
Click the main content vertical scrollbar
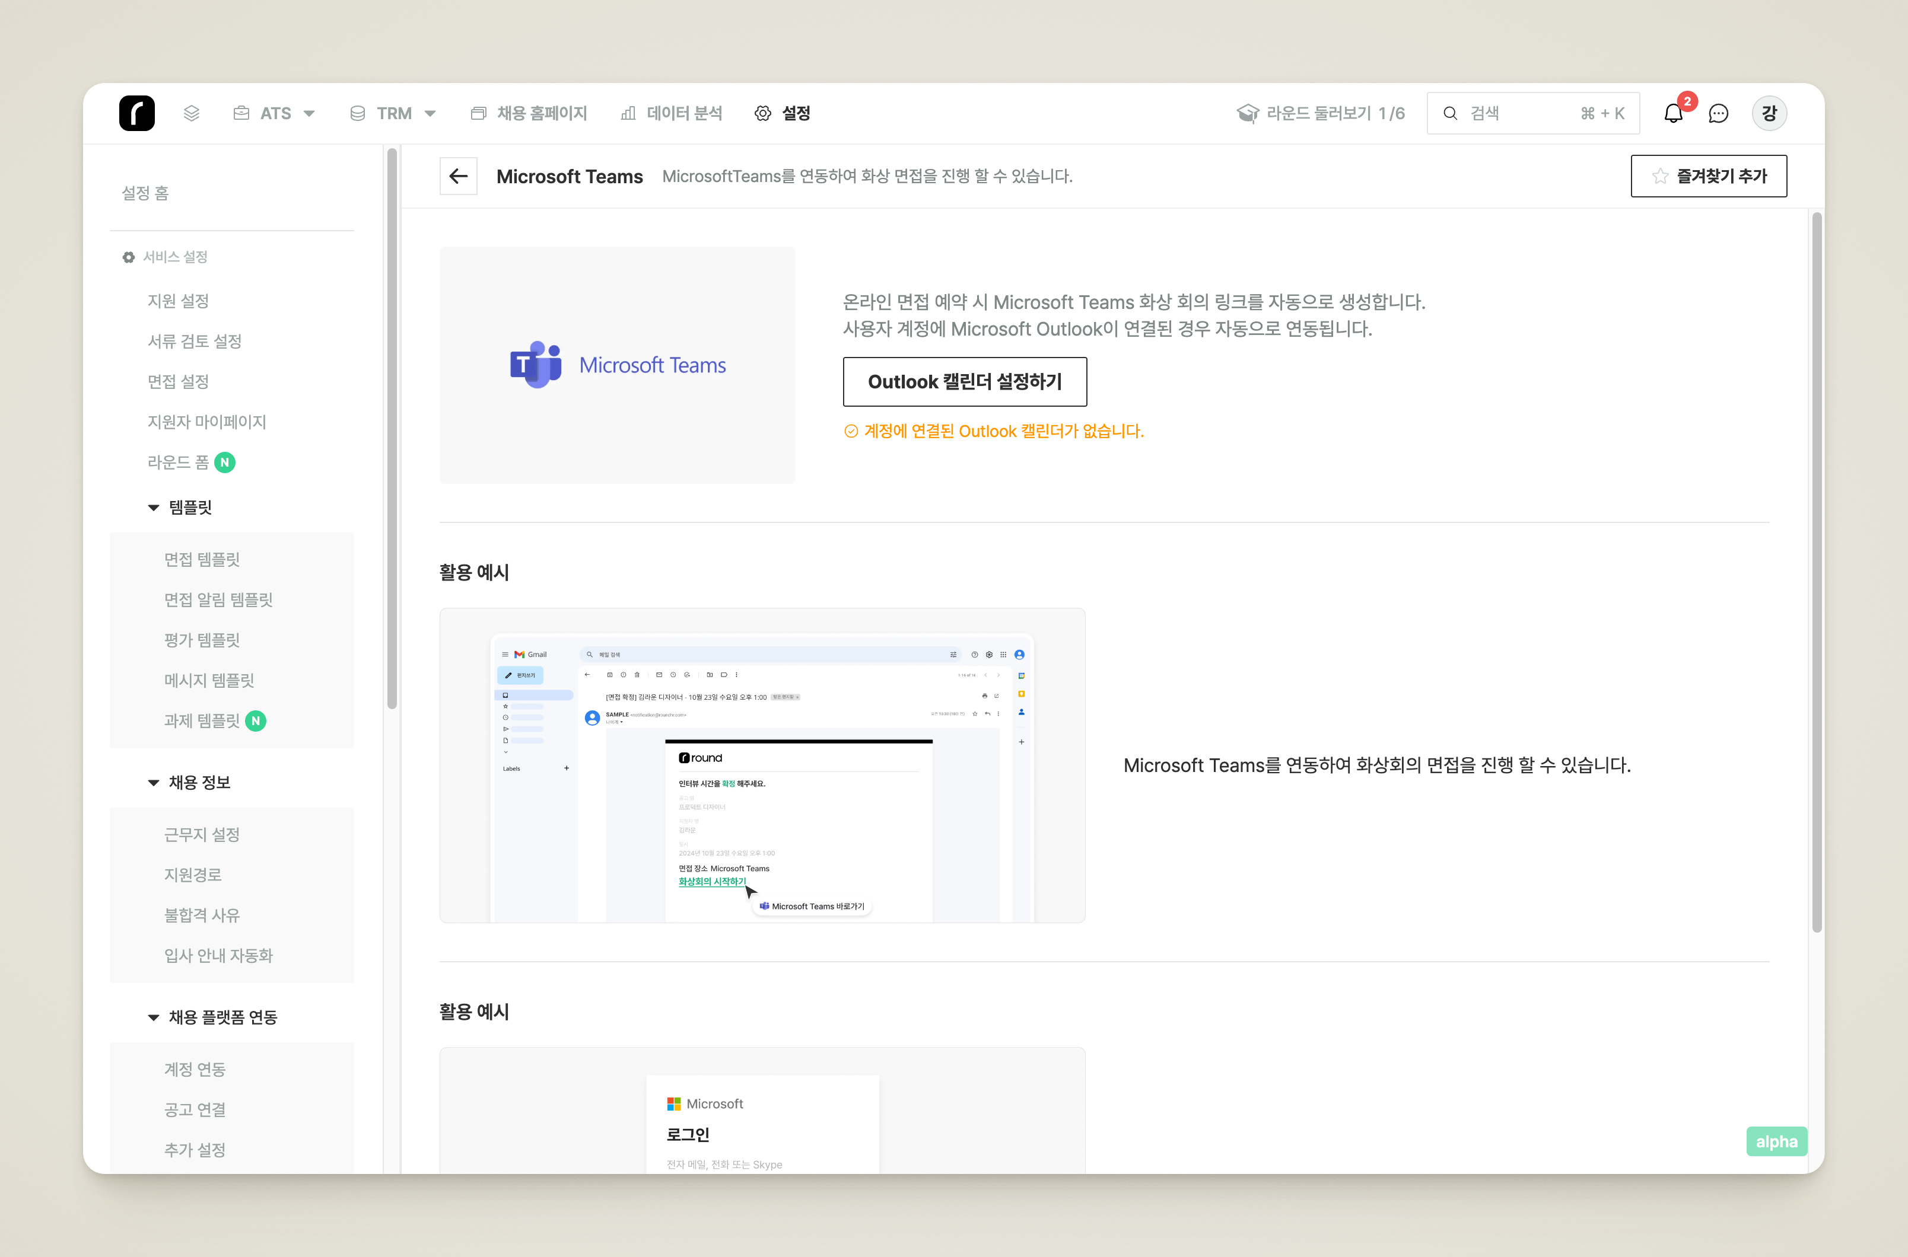pyautogui.click(x=1817, y=572)
